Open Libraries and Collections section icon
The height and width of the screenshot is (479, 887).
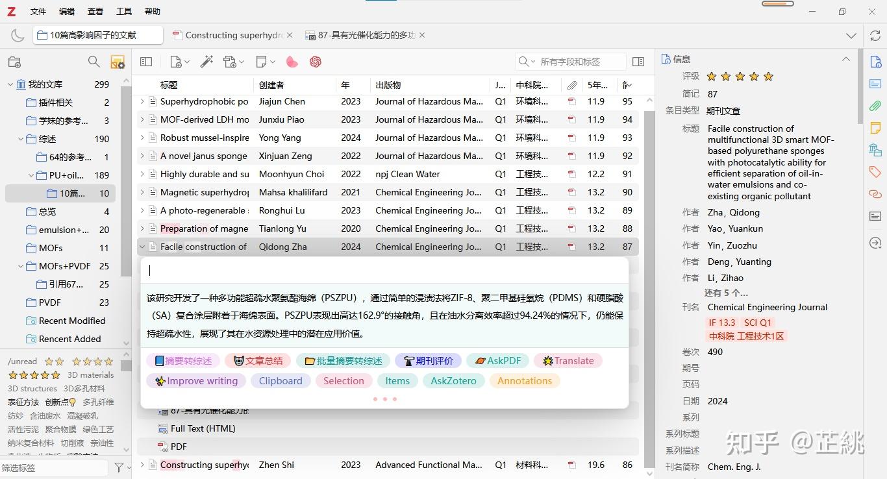pos(875,150)
